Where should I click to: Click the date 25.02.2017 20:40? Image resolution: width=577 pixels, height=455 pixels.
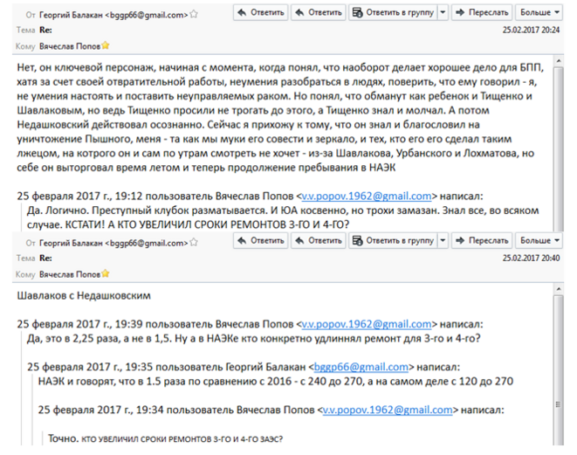[531, 259]
